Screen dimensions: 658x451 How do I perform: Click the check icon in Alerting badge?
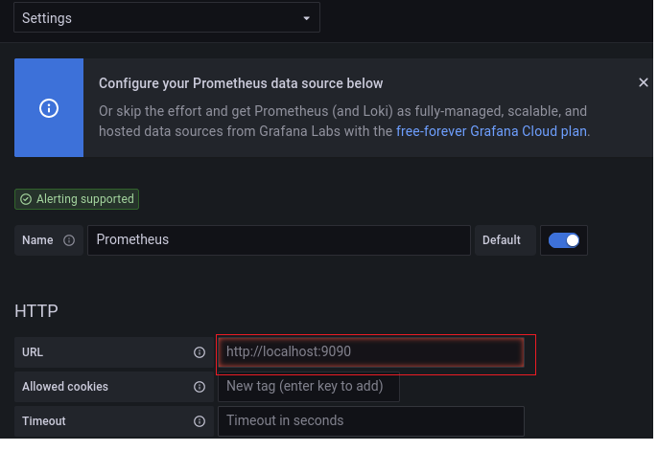(x=26, y=199)
